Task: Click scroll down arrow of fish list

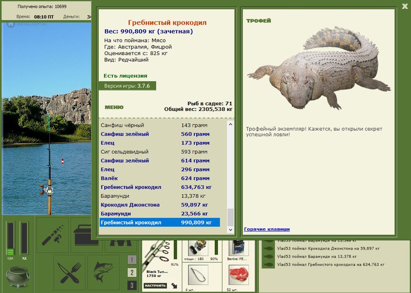Action: point(230,230)
